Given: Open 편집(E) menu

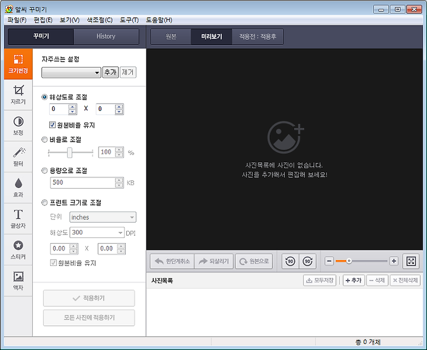Looking at the screenshot, I should [43, 20].
